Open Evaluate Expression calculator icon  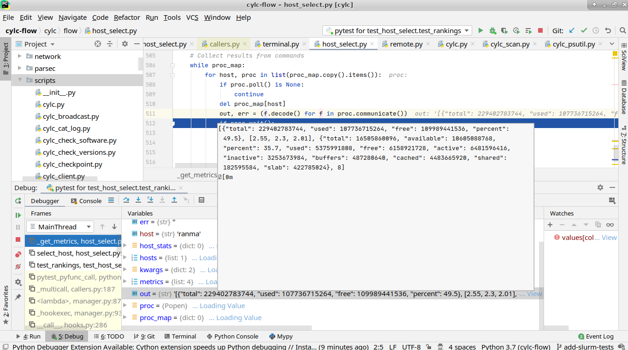pos(201,200)
